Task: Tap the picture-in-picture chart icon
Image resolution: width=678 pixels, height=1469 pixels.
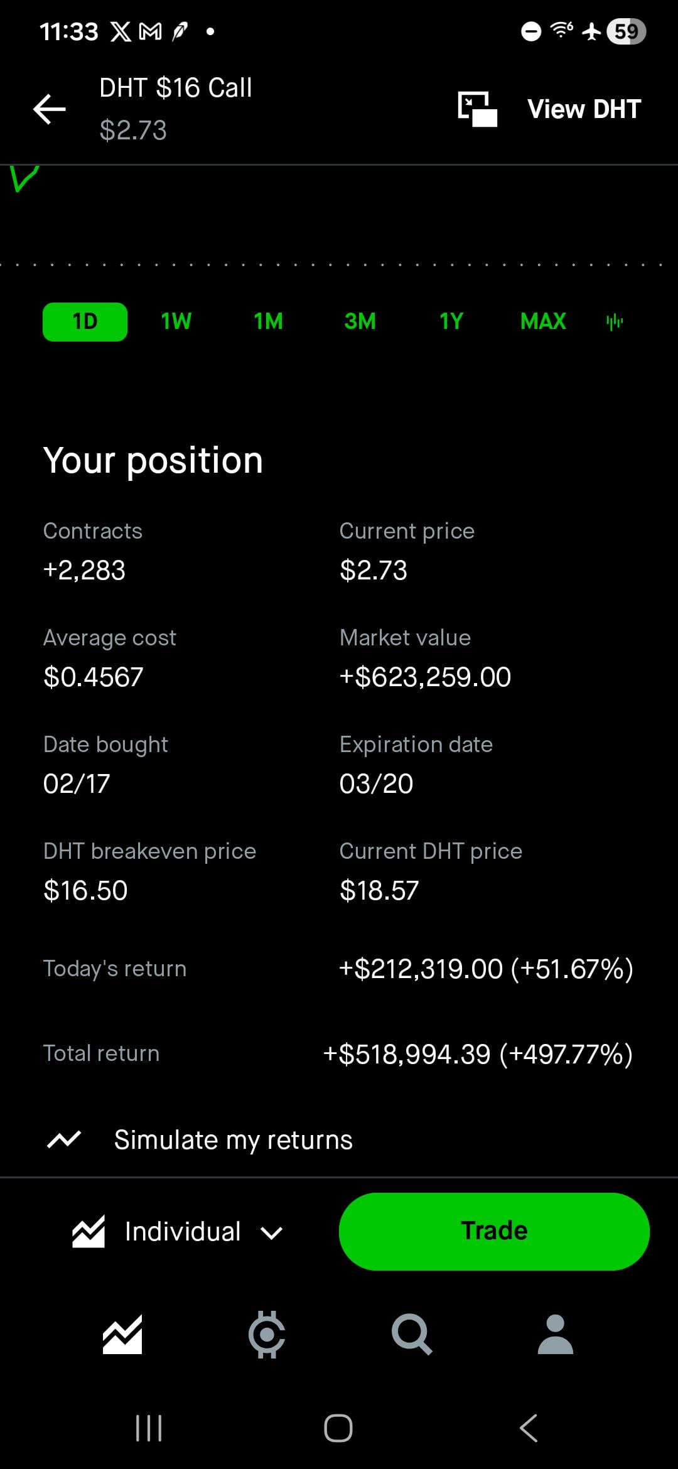Action: [477, 109]
